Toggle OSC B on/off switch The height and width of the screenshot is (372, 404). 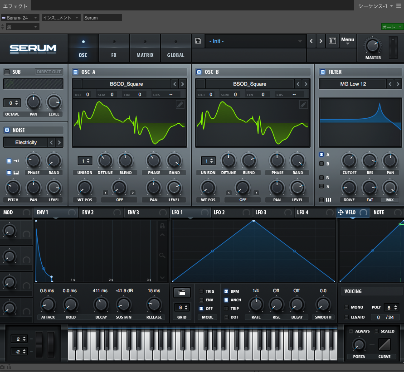[199, 72]
